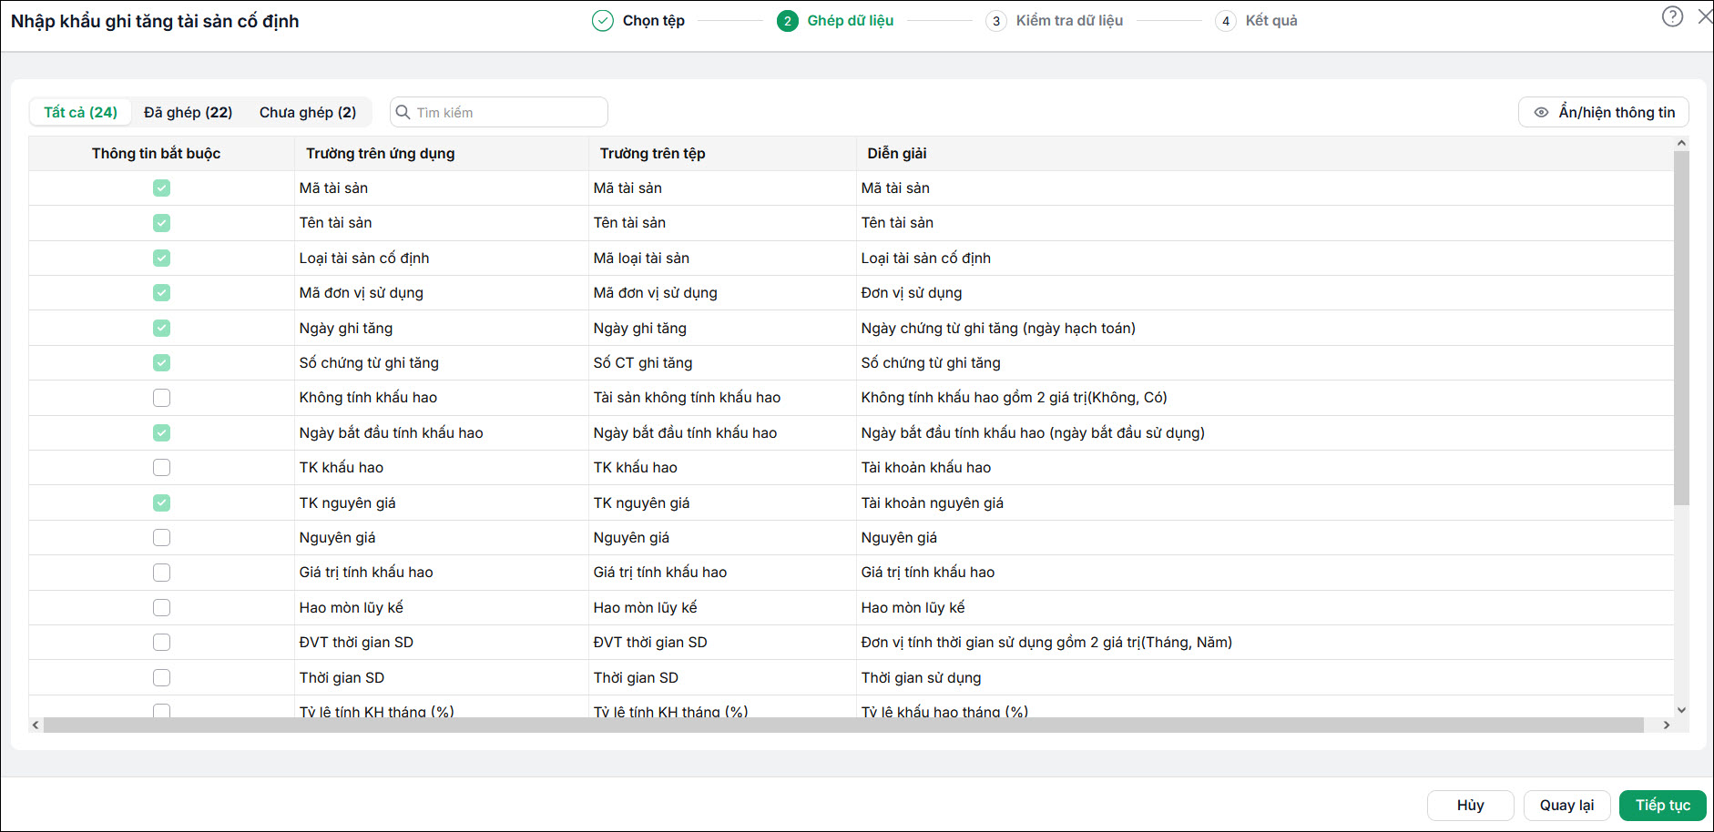The height and width of the screenshot is (832, 1714).
Task: Open file field cell TK nguyên giá
Action: [722, 502]
